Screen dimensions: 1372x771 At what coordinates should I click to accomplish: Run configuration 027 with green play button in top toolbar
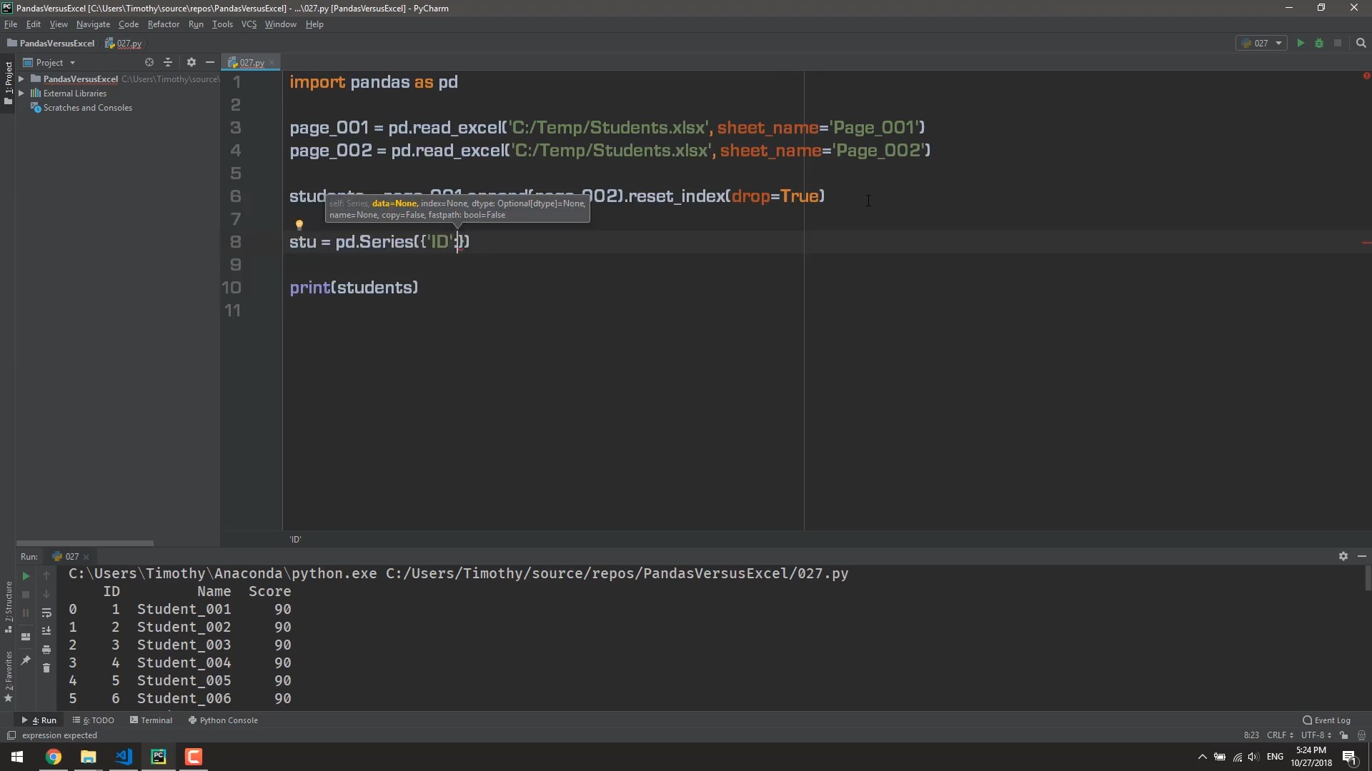pos(1301,43)
